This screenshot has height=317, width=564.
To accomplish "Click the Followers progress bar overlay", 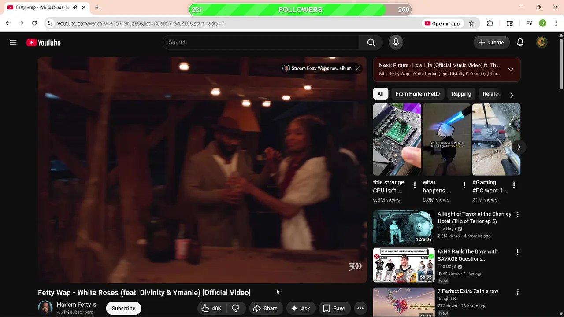I will click(x=301, y=10).
